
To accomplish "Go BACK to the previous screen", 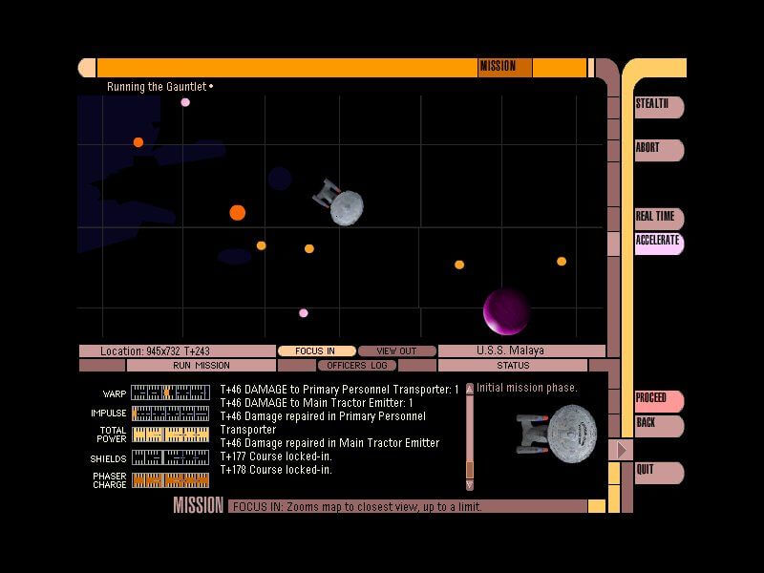I will click(659, 426).
